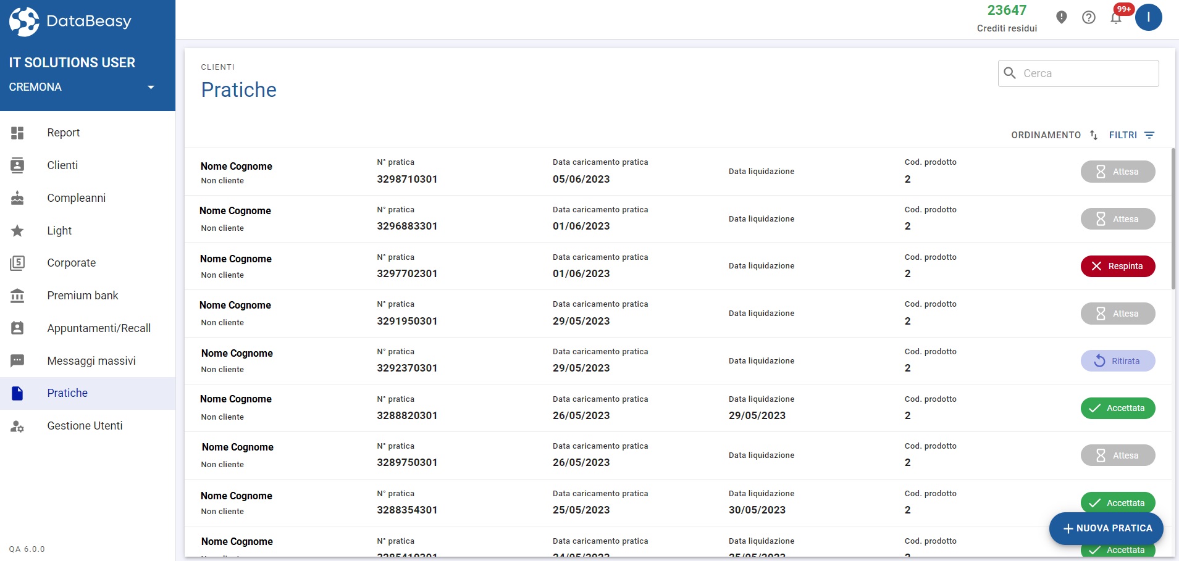Click the location pin alert icon
This screenshot has width=1179, height=561.
pos(1061,17)
